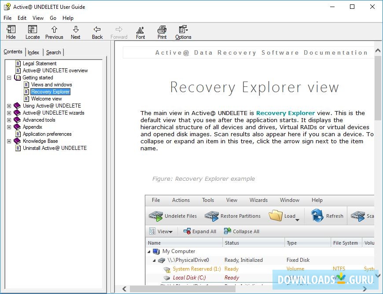Viewport: 383px width, 294px height.
Task: Click the Wizards menu in figure
Action: [258, 200]
